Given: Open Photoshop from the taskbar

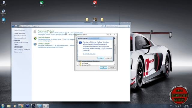Looking at the screenshot, I should click(28, 106).
